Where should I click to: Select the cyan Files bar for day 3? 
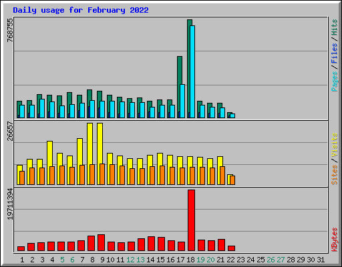[x=42, y=108]
